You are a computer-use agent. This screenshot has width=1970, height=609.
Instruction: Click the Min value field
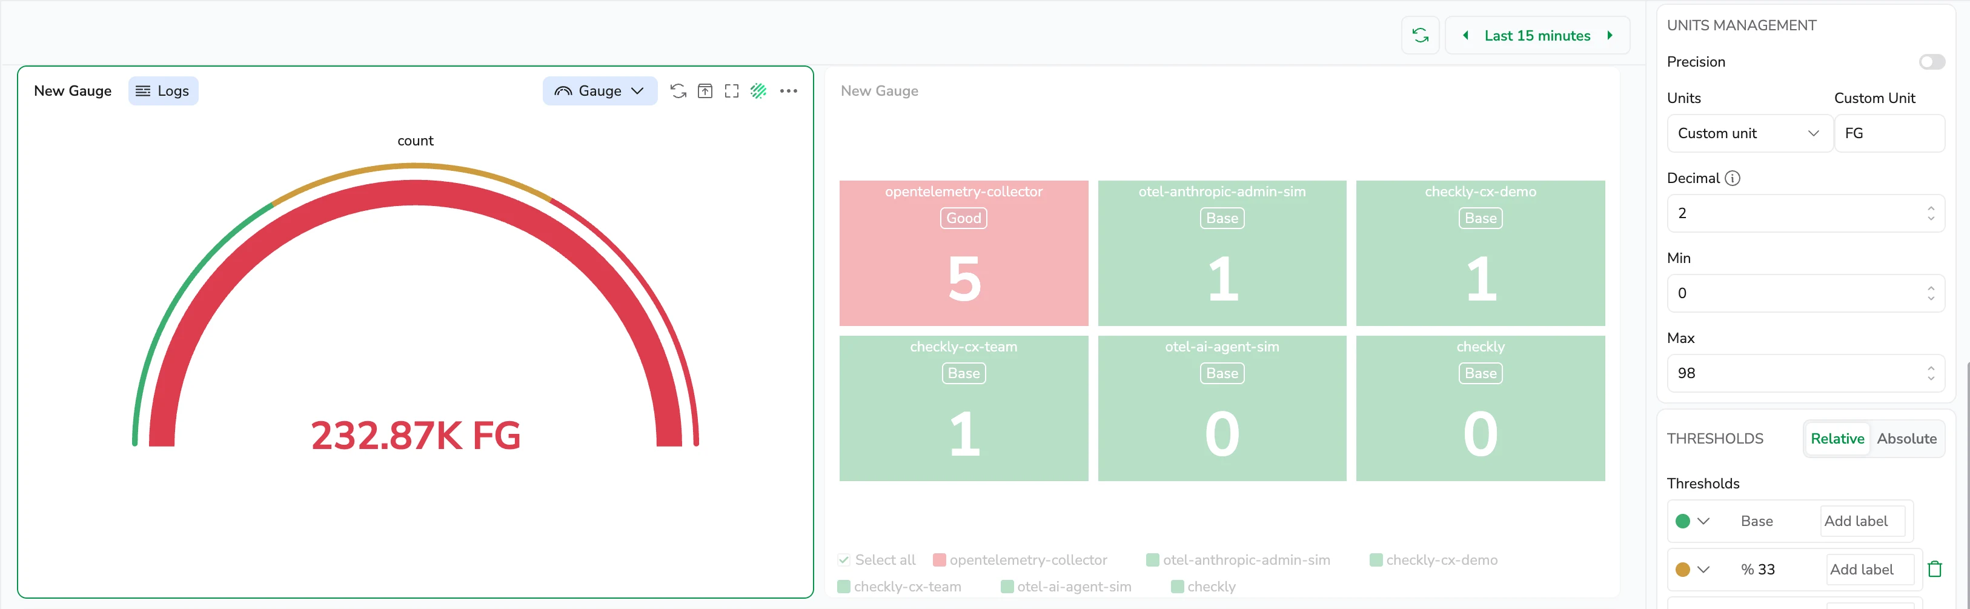(1806, 293)
